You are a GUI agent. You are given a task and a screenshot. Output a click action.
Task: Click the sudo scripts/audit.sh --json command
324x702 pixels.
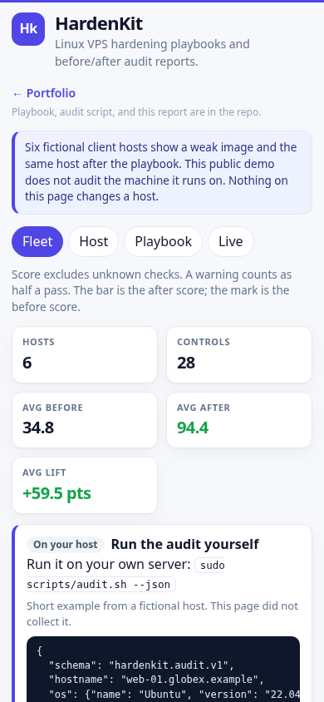125,575
